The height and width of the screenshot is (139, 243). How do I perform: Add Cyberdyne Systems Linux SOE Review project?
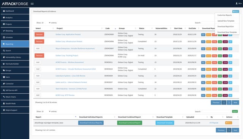tap(38, 76)
